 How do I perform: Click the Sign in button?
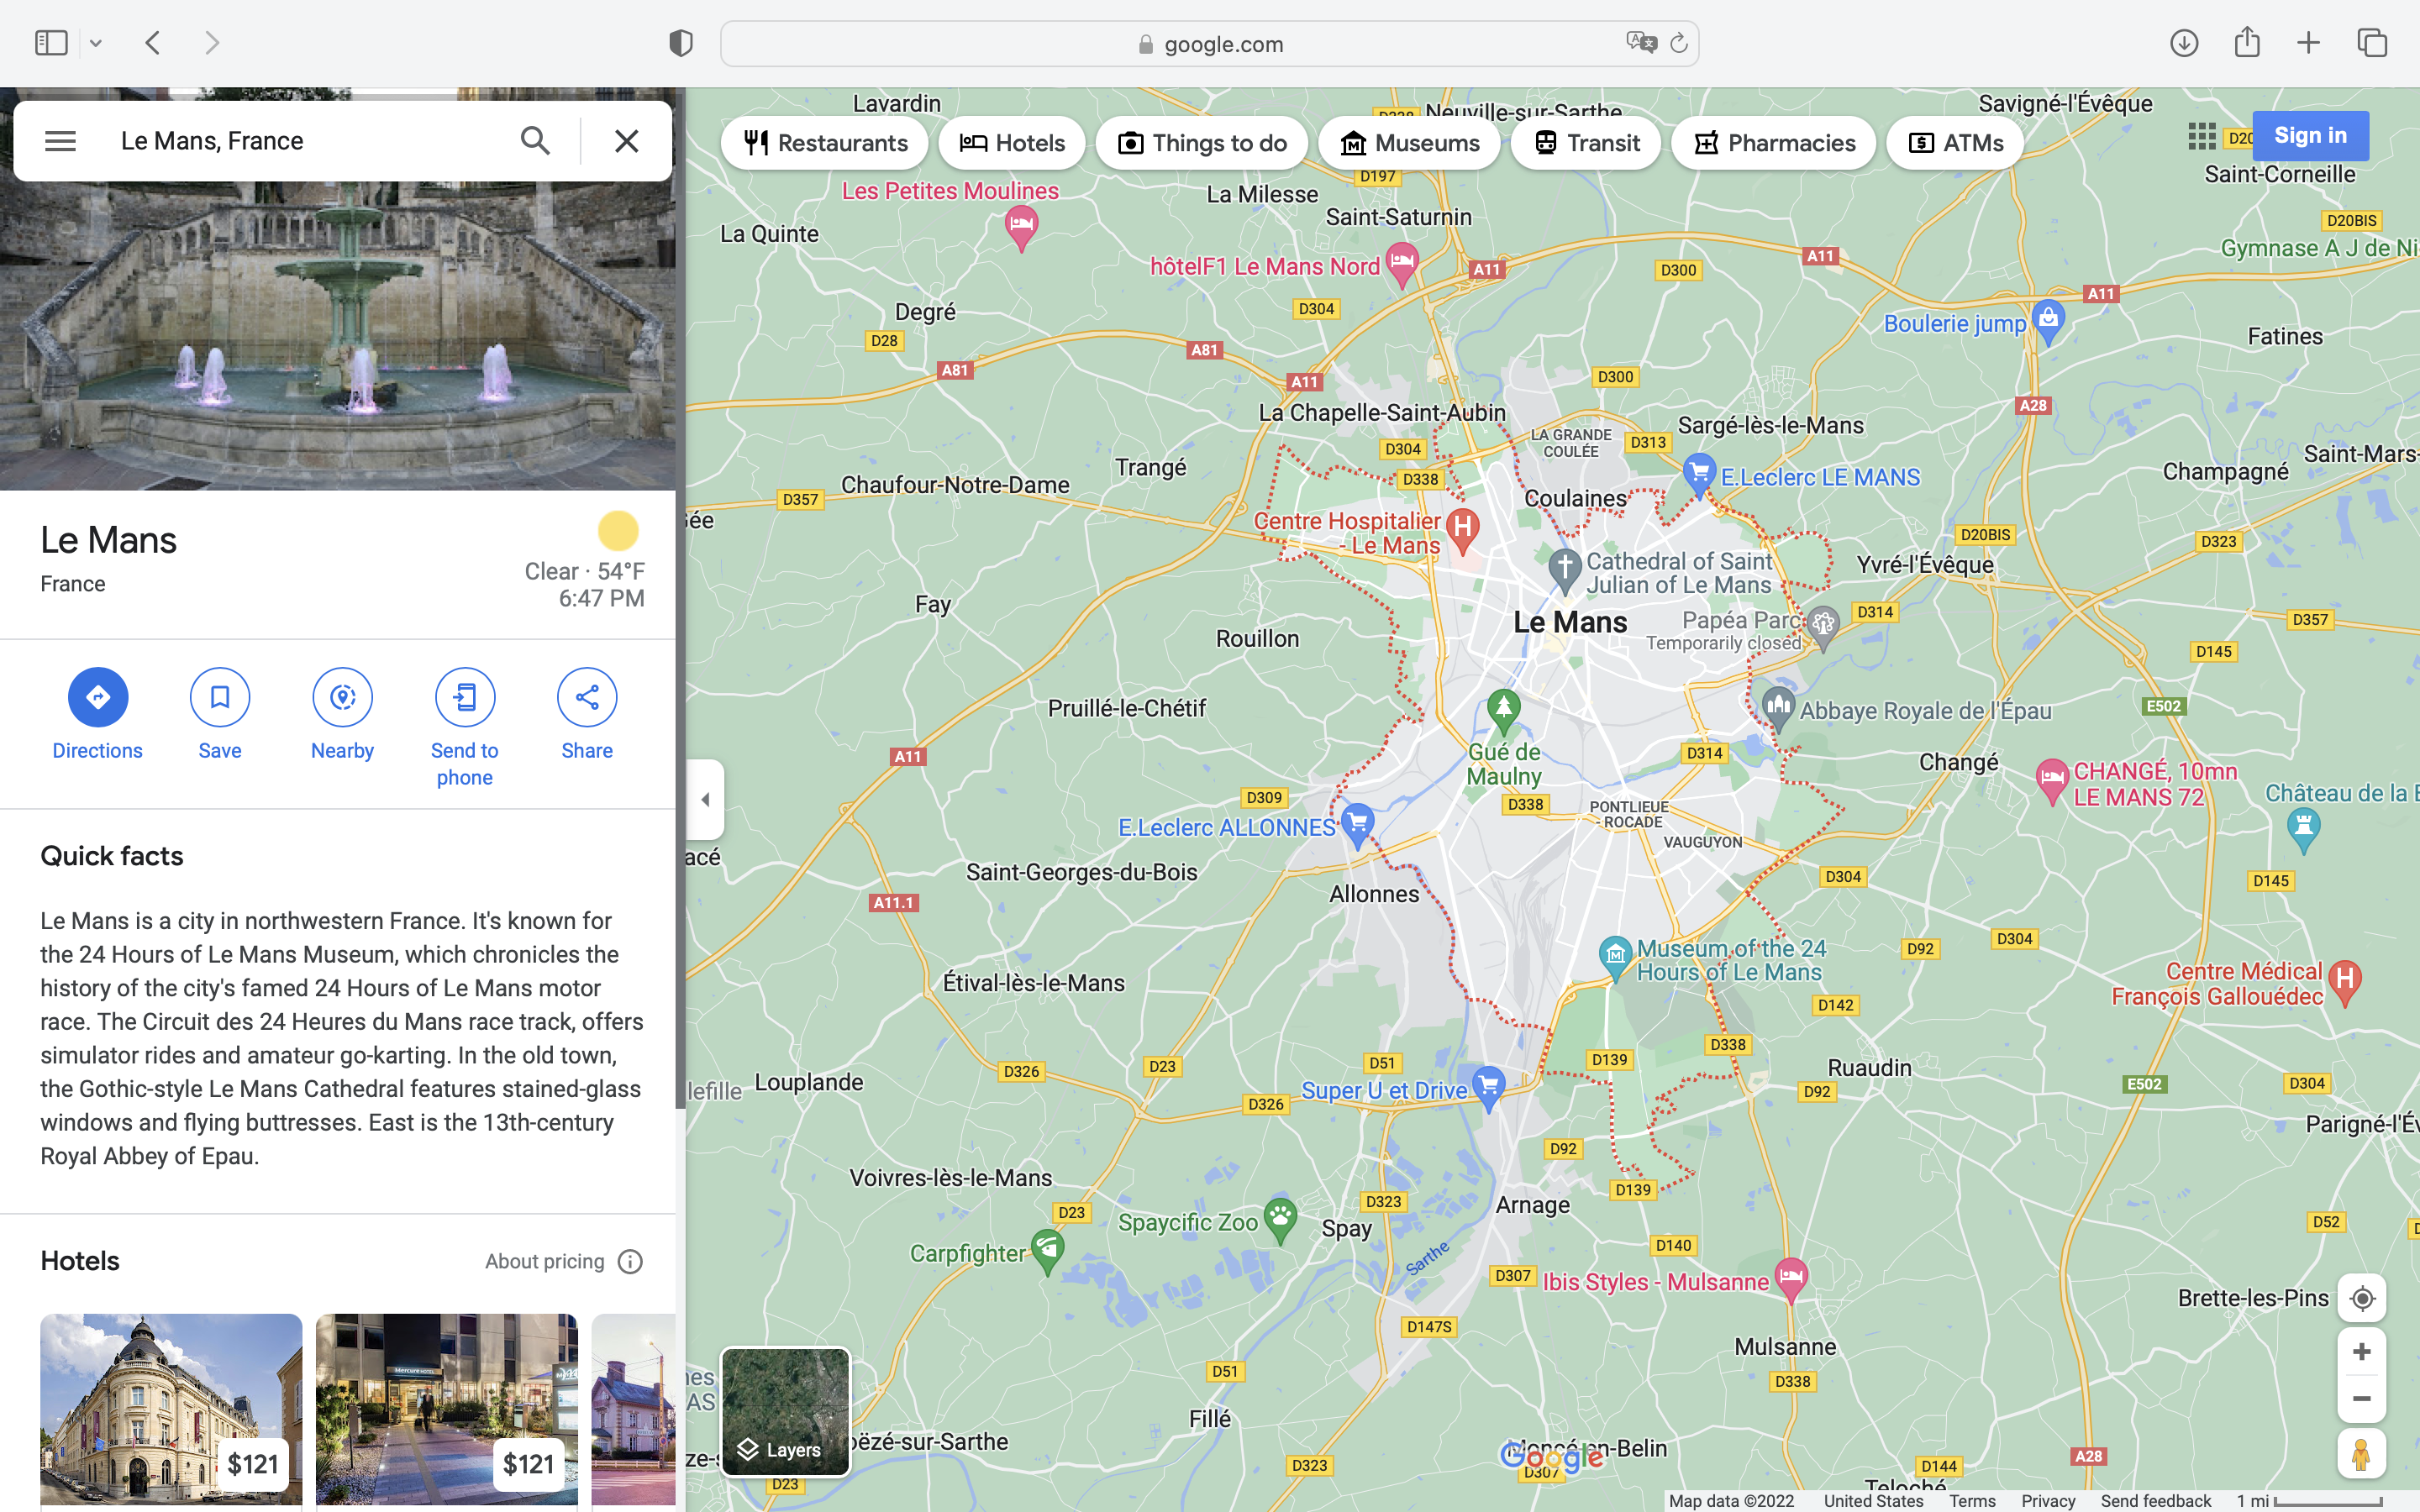(x=2309, y=136)
